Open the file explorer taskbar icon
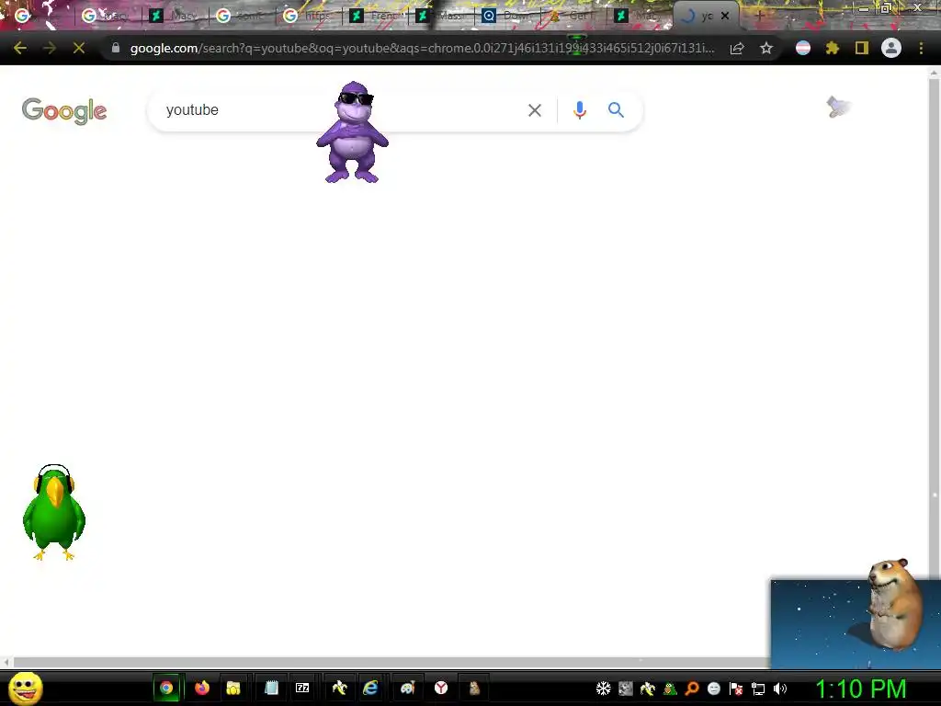Viewport: 941px width, 706px height. tap(232, 688)
